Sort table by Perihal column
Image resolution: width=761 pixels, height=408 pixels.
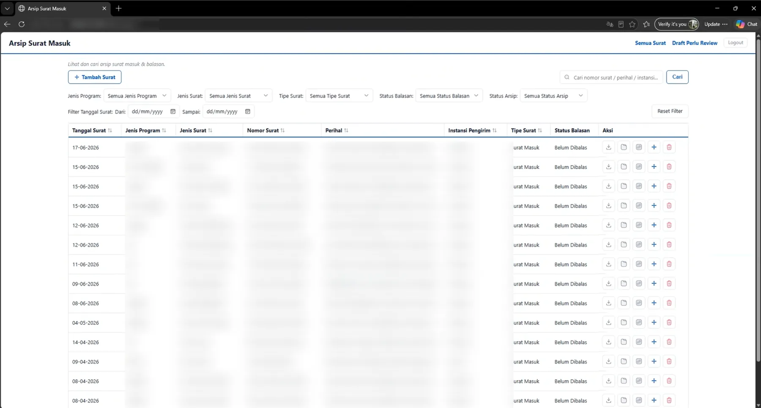point(346,131)
